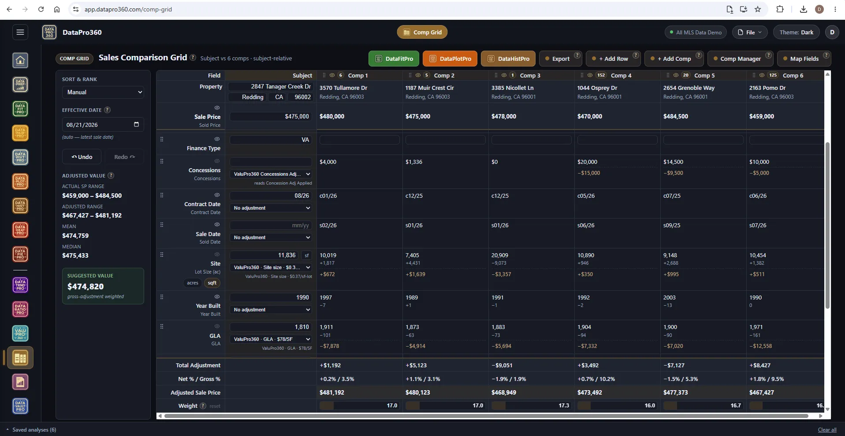Click the user avatar D button
This screenshot has height=436, width=845.
pos(832,32)
